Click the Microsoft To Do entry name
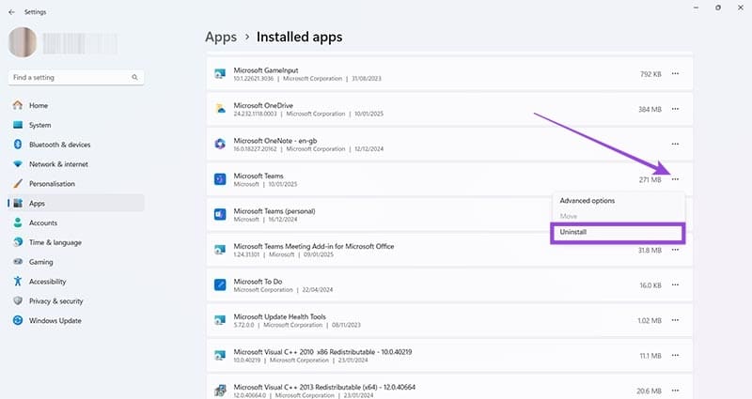 pos(258,282)
